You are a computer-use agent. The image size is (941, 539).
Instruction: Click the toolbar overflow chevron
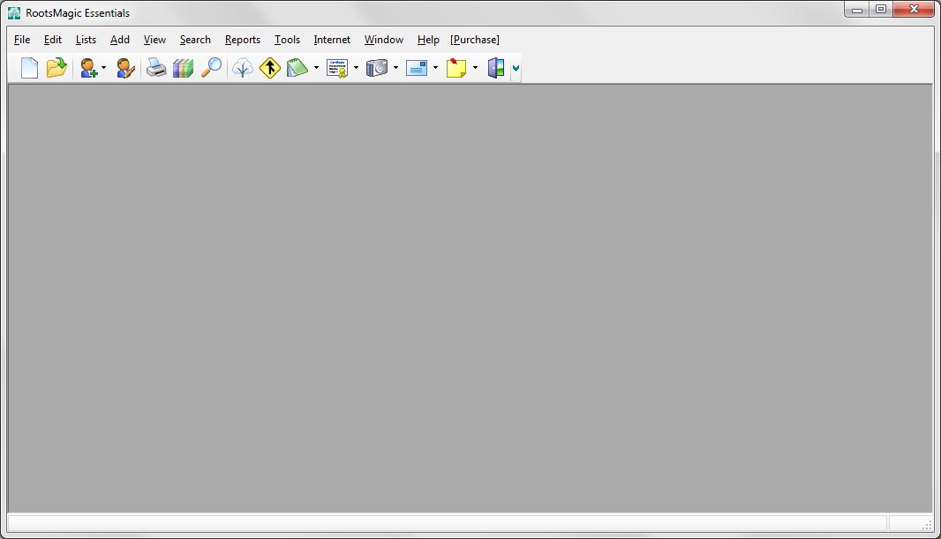pos(516,68)
